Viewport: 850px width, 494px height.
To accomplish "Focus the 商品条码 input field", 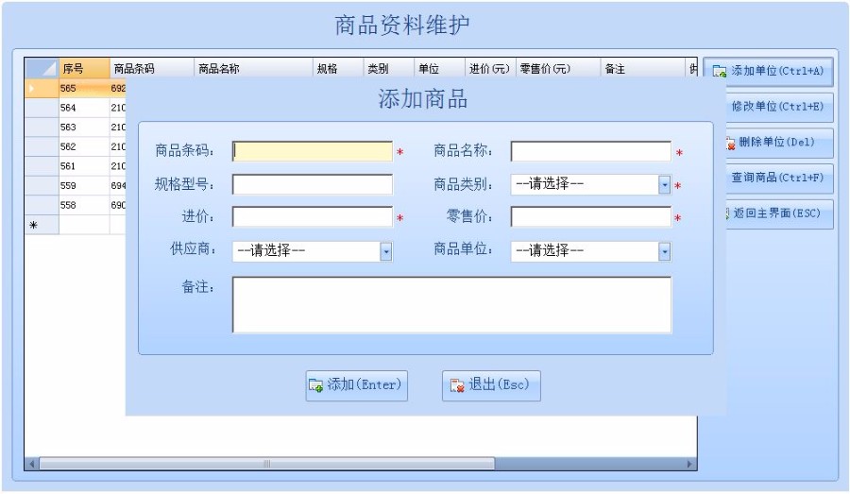I will point(313,151).
